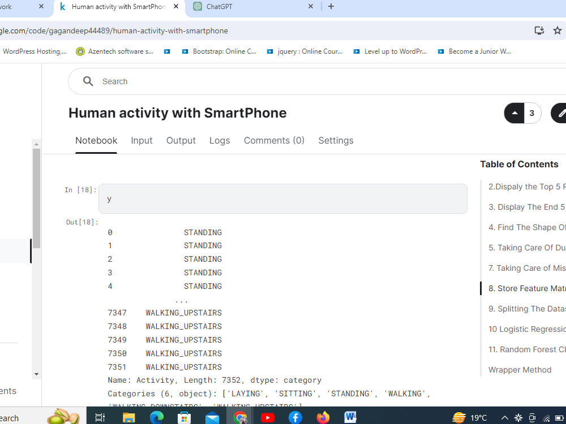
Task: Click the left sidebar scrollbar thumb
Action: click(x=36, y=198)
